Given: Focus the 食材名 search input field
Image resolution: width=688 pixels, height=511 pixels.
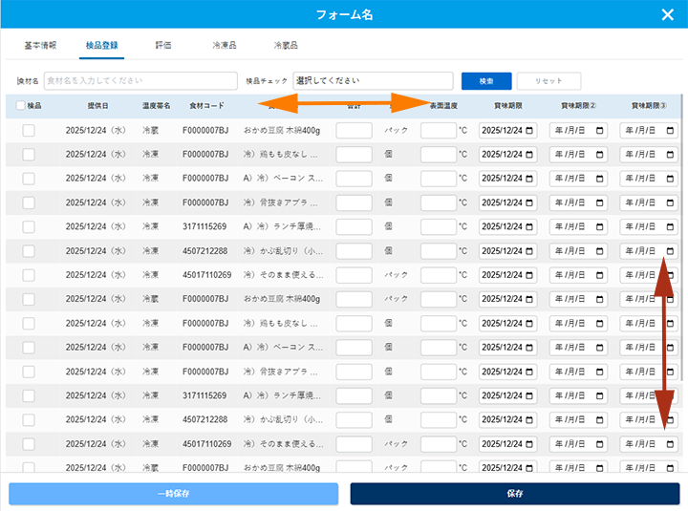Looking at the screenshot, I should click(x=140, y=80).
